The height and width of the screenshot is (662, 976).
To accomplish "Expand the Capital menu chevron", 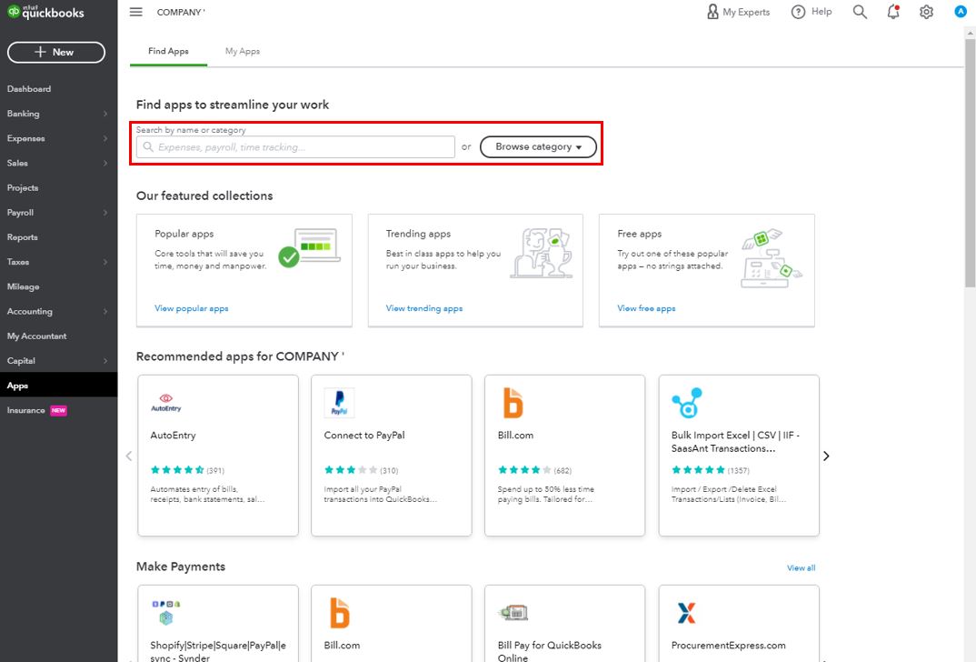I will (x=105, y=361).
